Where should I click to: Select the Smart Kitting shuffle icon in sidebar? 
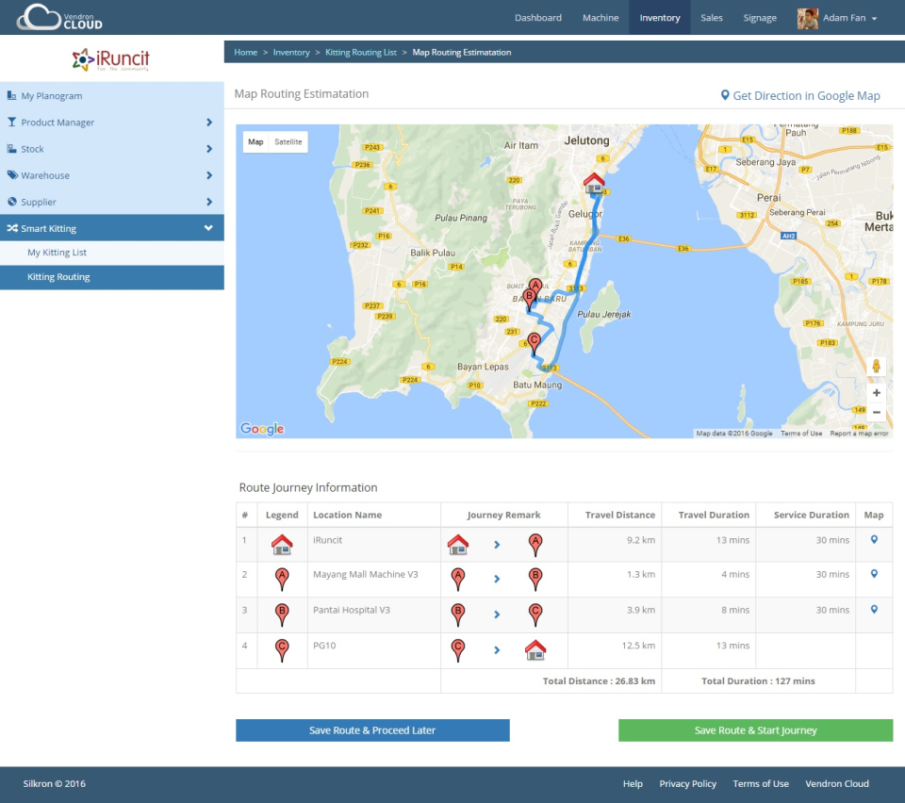click(x=13, y=227)
